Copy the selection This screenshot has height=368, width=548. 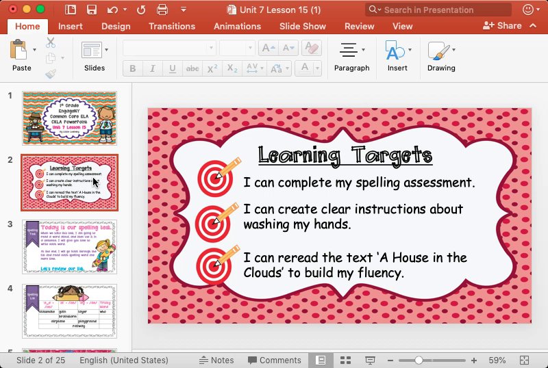point(51,57)
